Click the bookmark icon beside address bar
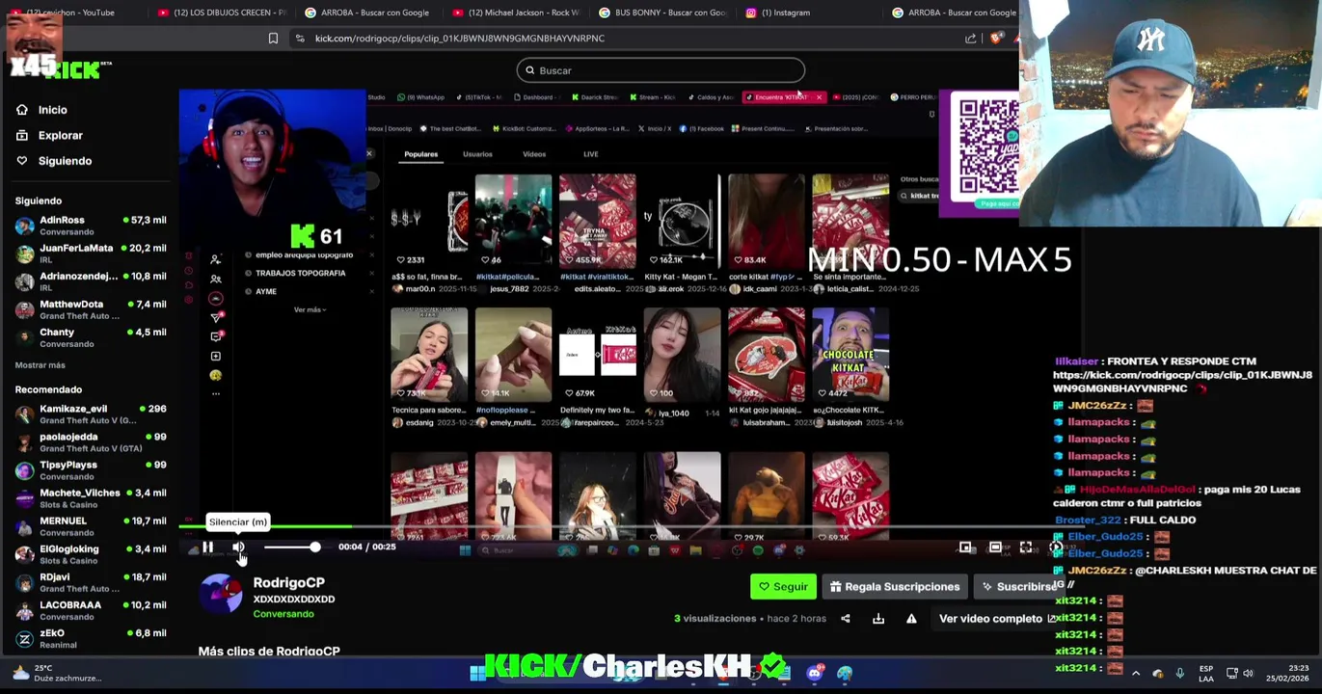Viewport: 1322px width, 694px height. coord(273,39)
